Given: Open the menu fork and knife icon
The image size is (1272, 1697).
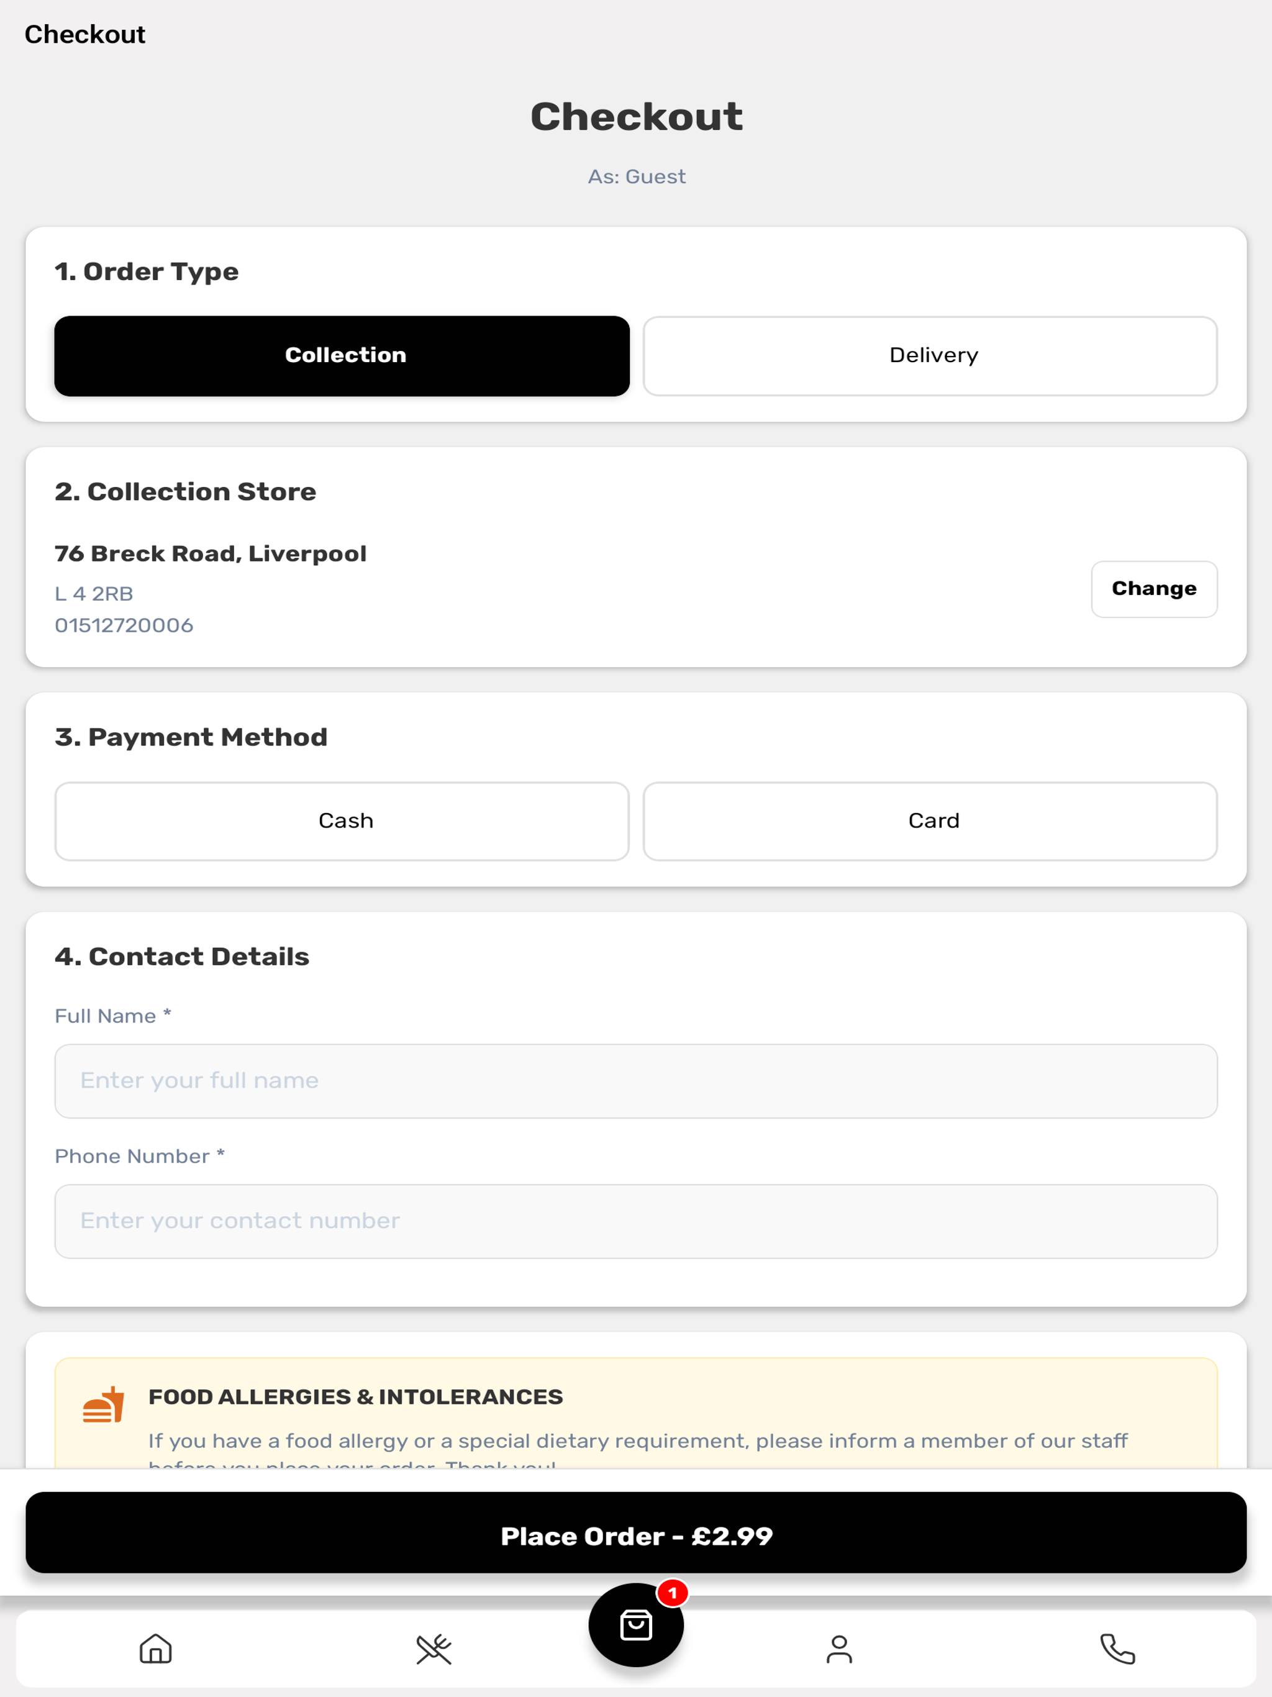Looking at the screenshot, I should point(434,1649).
